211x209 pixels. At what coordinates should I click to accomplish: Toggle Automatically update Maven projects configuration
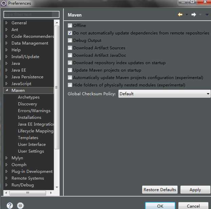point(70,77)
